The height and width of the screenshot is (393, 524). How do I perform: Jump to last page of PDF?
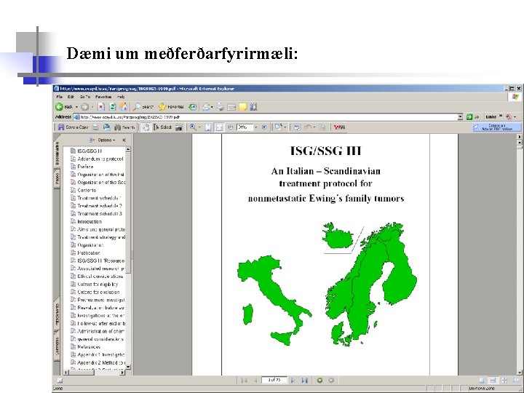304,381
